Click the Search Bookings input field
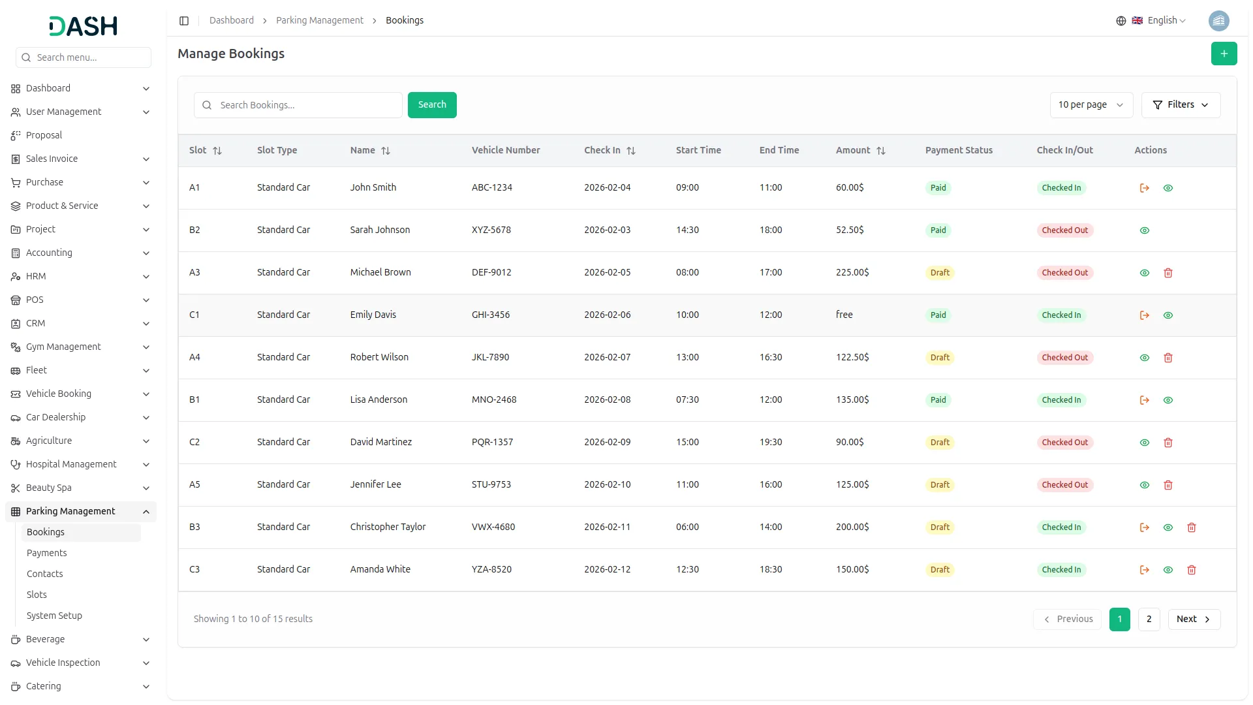Image resolution: width=1253 pixels, height=705 pixels. [x=307, y=105]
